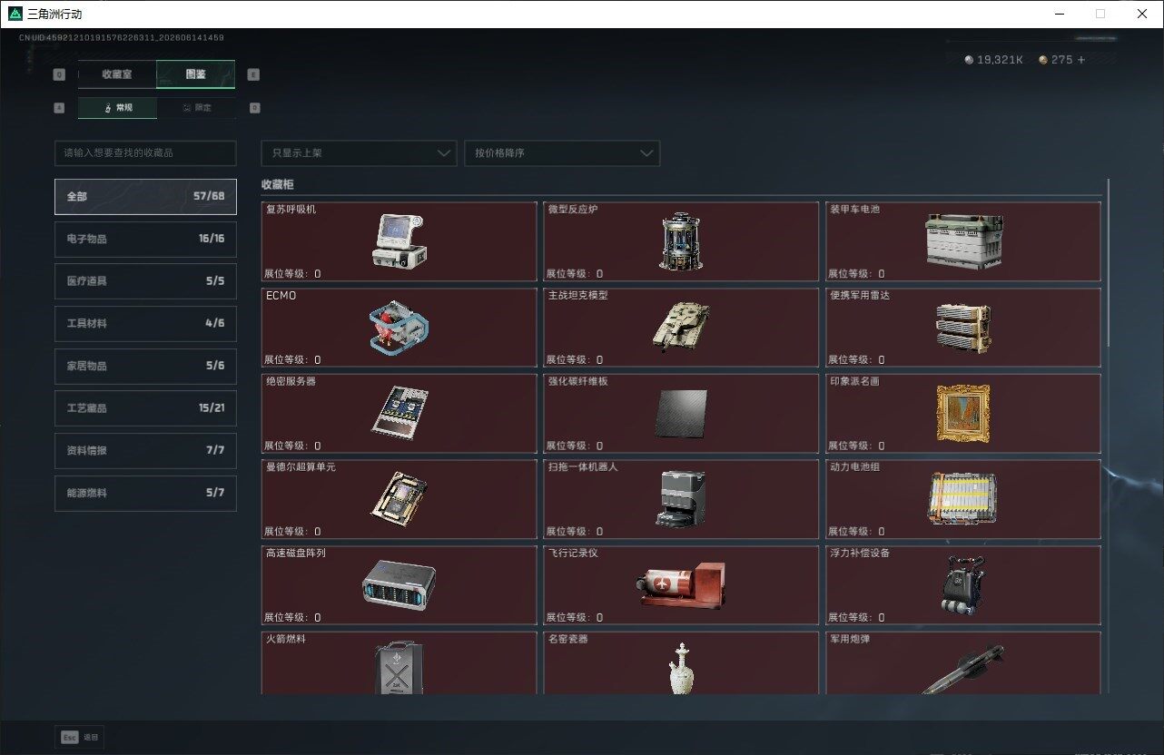1164x755 pixels.
Task: Select the 复苏呼吸机 ventilator item icon
Action: (x=400, y=240)
